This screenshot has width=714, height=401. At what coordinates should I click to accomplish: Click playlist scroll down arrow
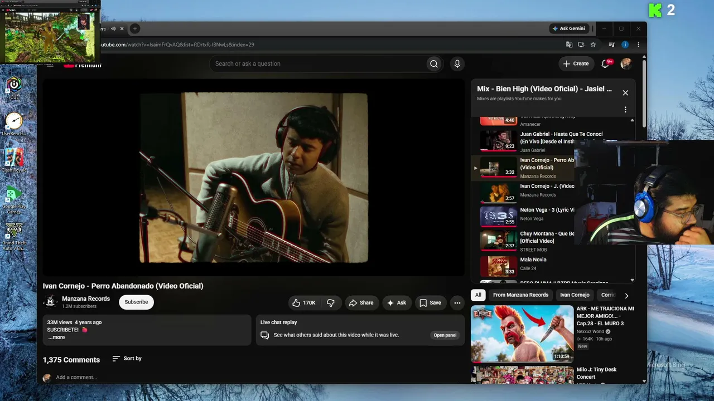[x=632, y=280]
